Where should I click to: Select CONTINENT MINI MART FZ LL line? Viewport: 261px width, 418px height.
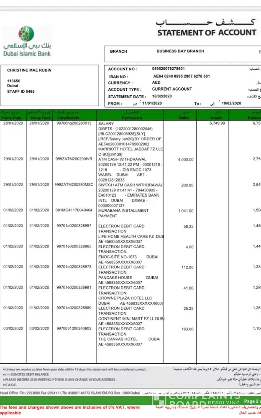pos(131,319)
